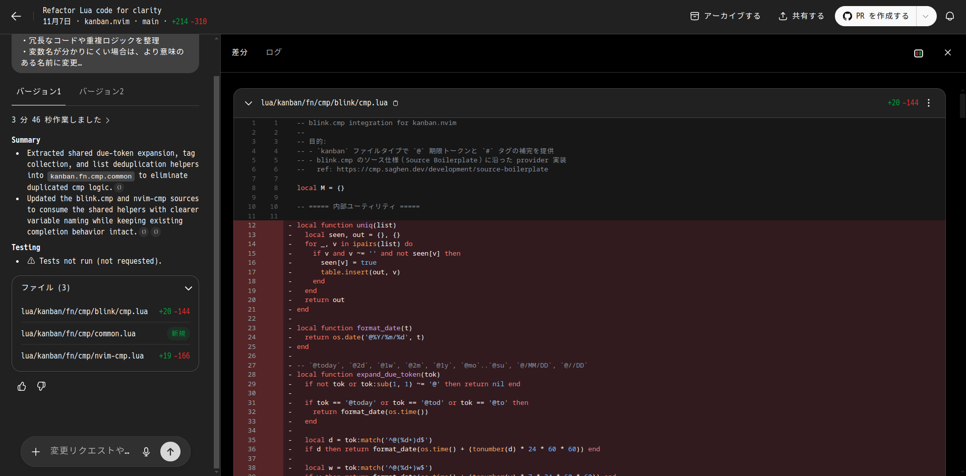Toggle the split diff view
Viewport: 966px width, 476px height.
pyautogui.click(x=918, y=53)
